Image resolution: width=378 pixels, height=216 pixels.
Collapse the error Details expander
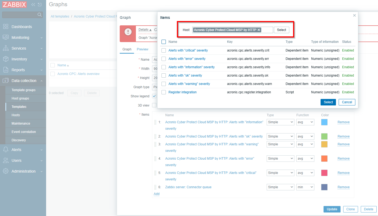click(145, 30)
